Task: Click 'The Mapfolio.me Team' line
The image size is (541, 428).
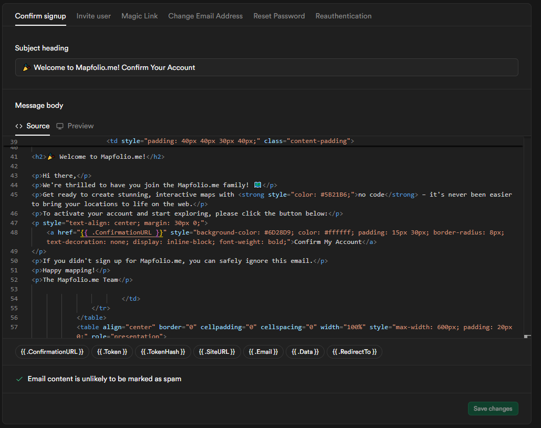Action: 82,280
